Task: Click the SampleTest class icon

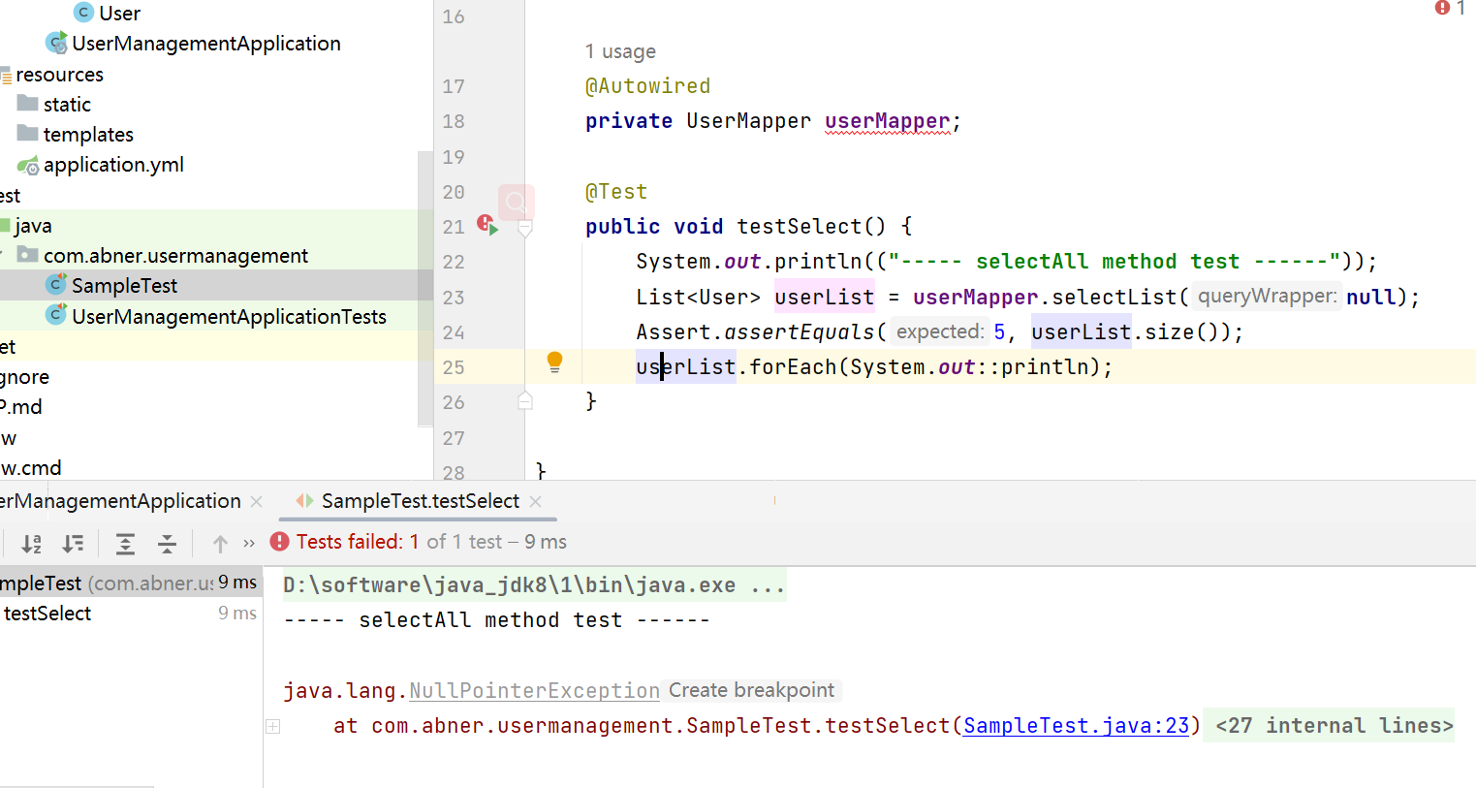Action: tap(56, 285)
